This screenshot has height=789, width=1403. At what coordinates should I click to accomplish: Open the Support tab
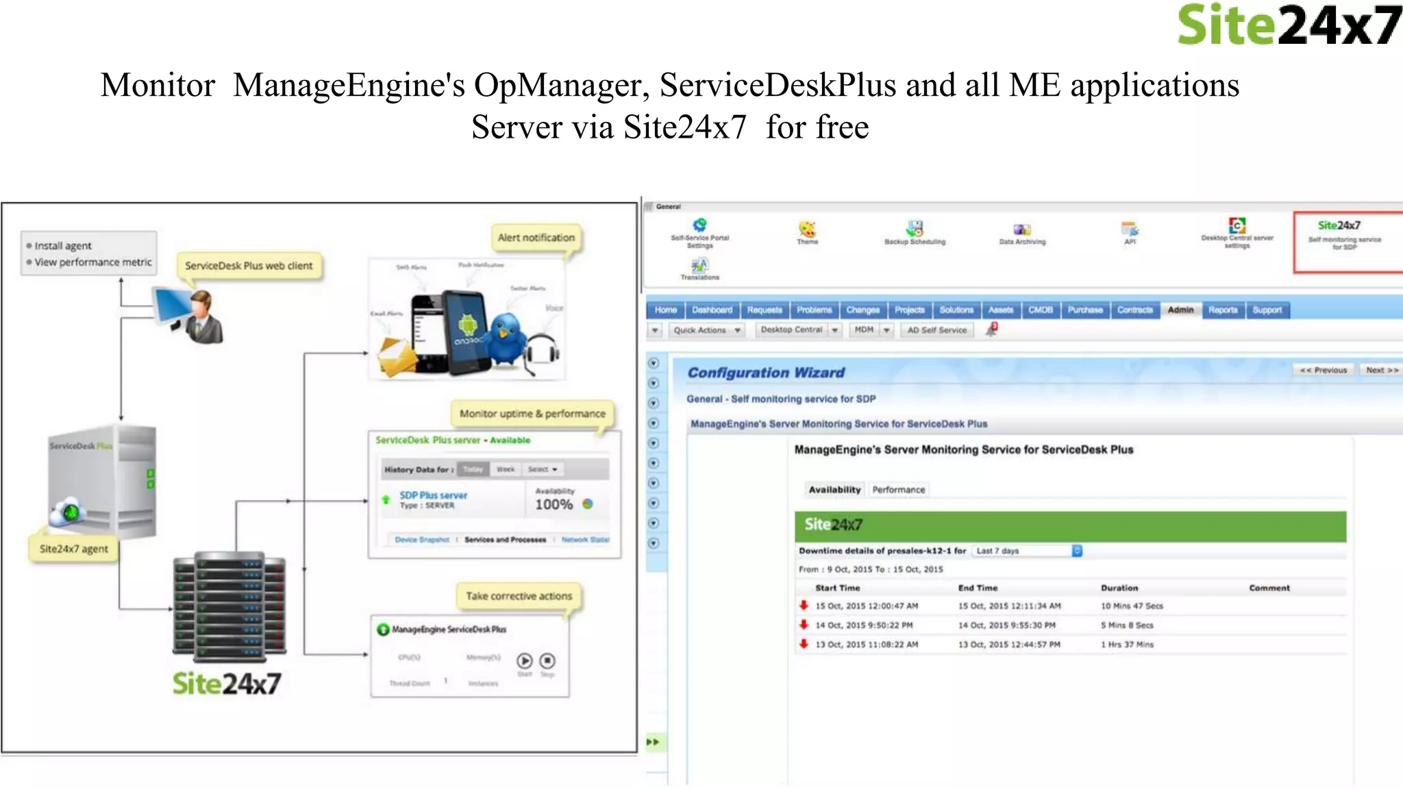1267,310
